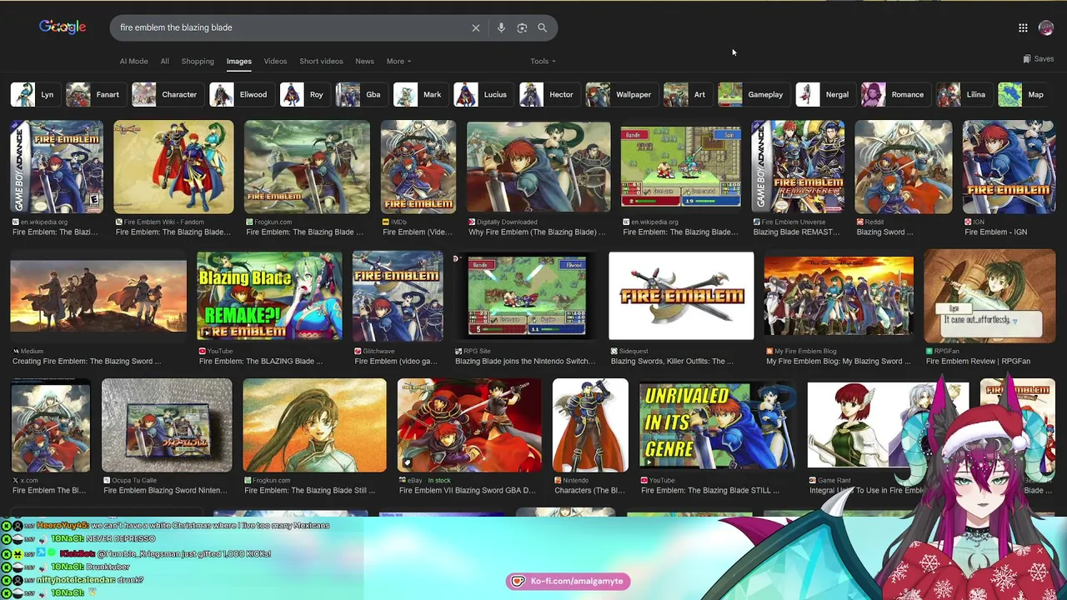This screenshot has width=1067, height=600.
Task: Switch to the Shopping tab
Action: [x=198, y=61]
